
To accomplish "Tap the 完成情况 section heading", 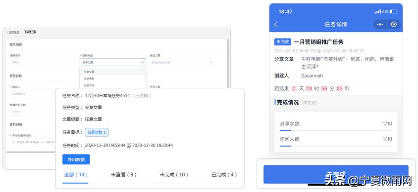I will point(288,103).
